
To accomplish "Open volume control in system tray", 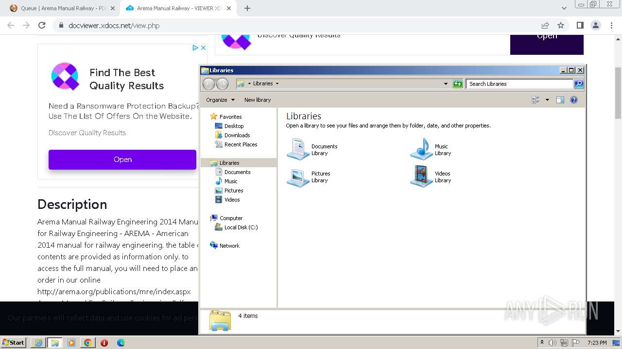I will (x=553, y=343).
